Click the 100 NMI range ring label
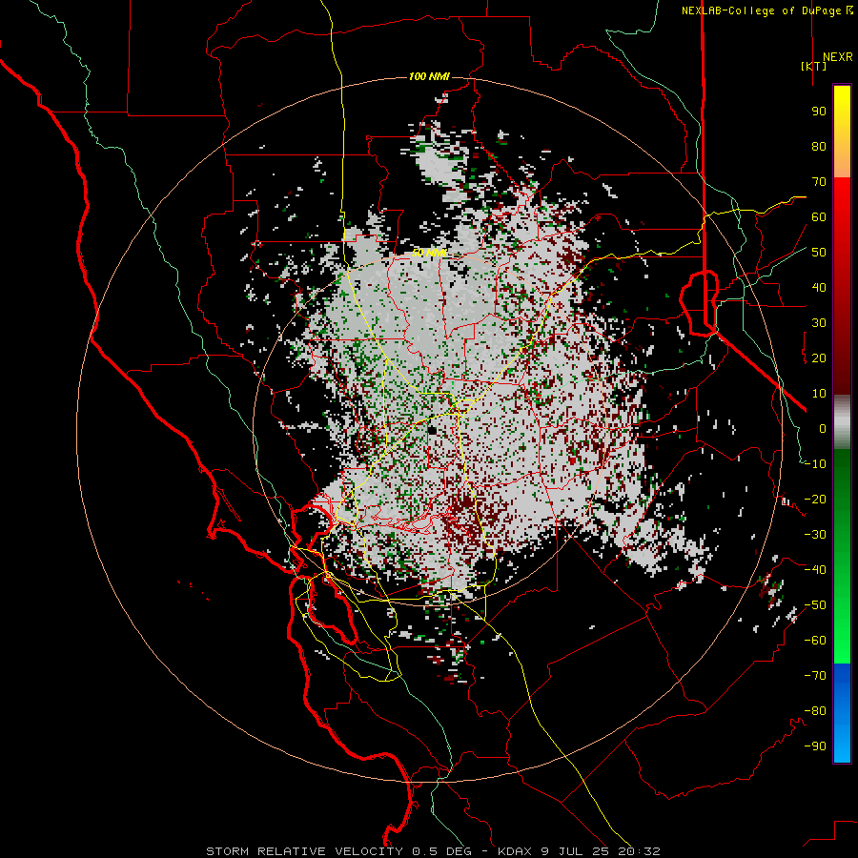Screen dimensions: 858x858 (429, 76)
